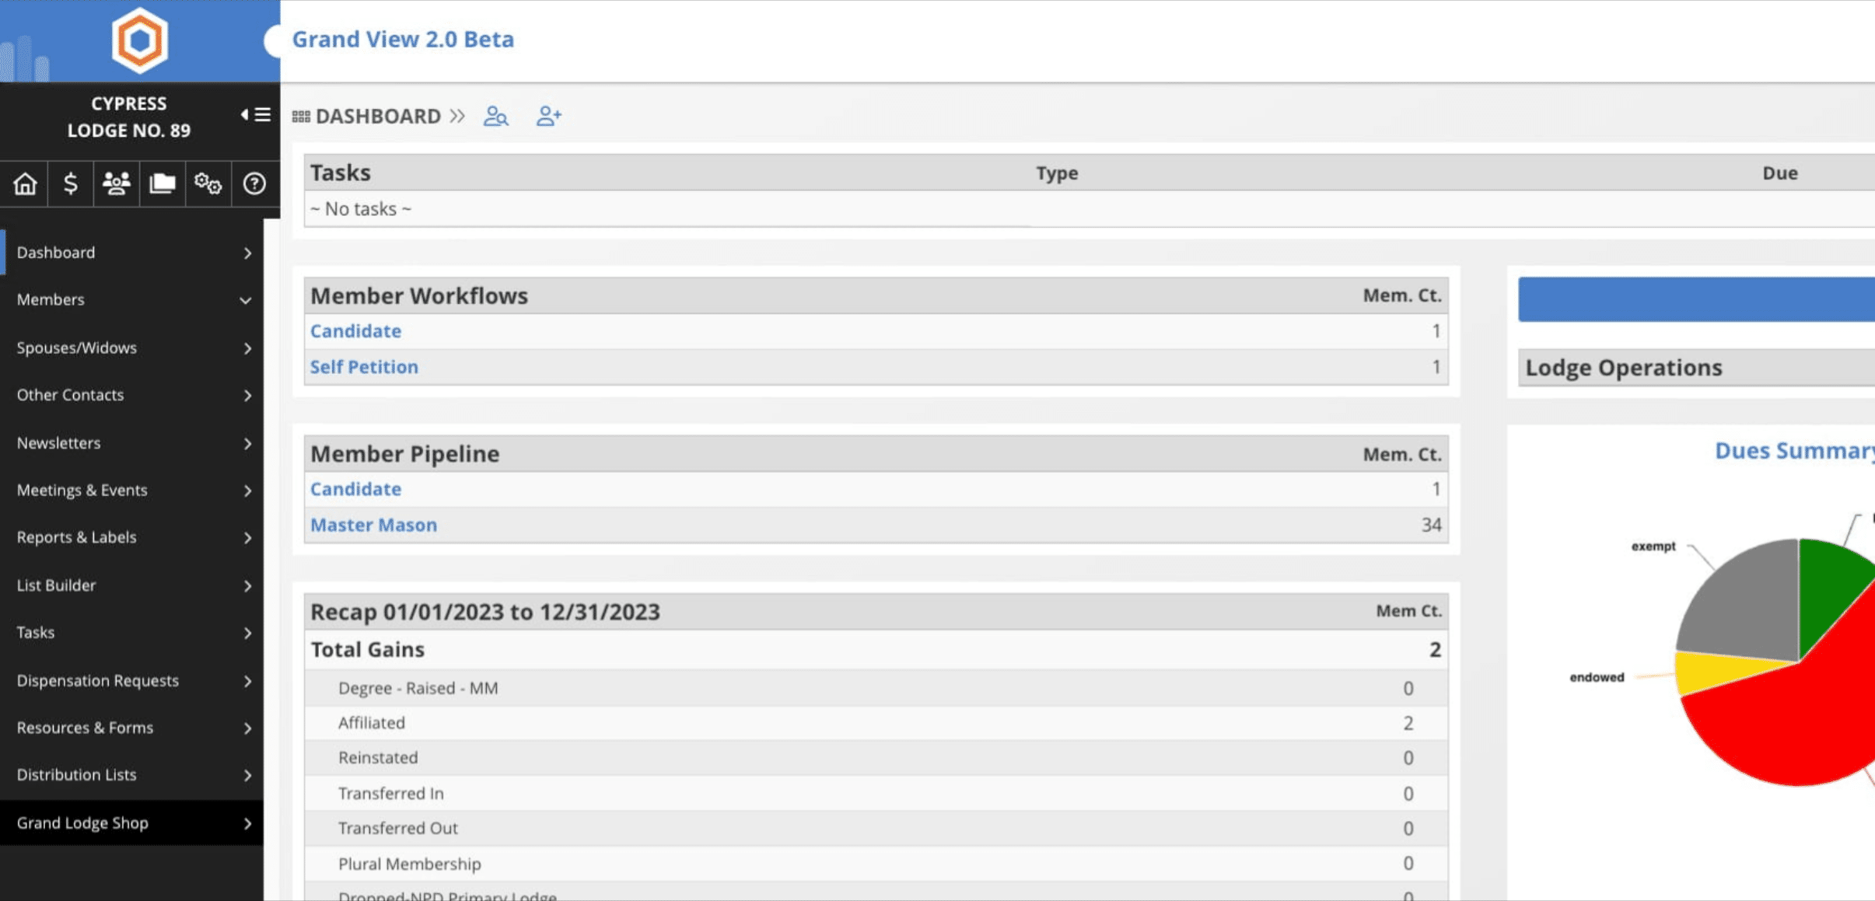Viewport: 1875px width, 901px height.
Task: Expand the Spouses/Widows chevron
Action: 247,349
